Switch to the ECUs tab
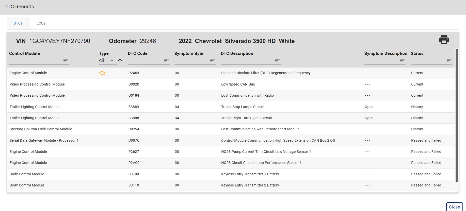The image size is (466, 211). 41,23
